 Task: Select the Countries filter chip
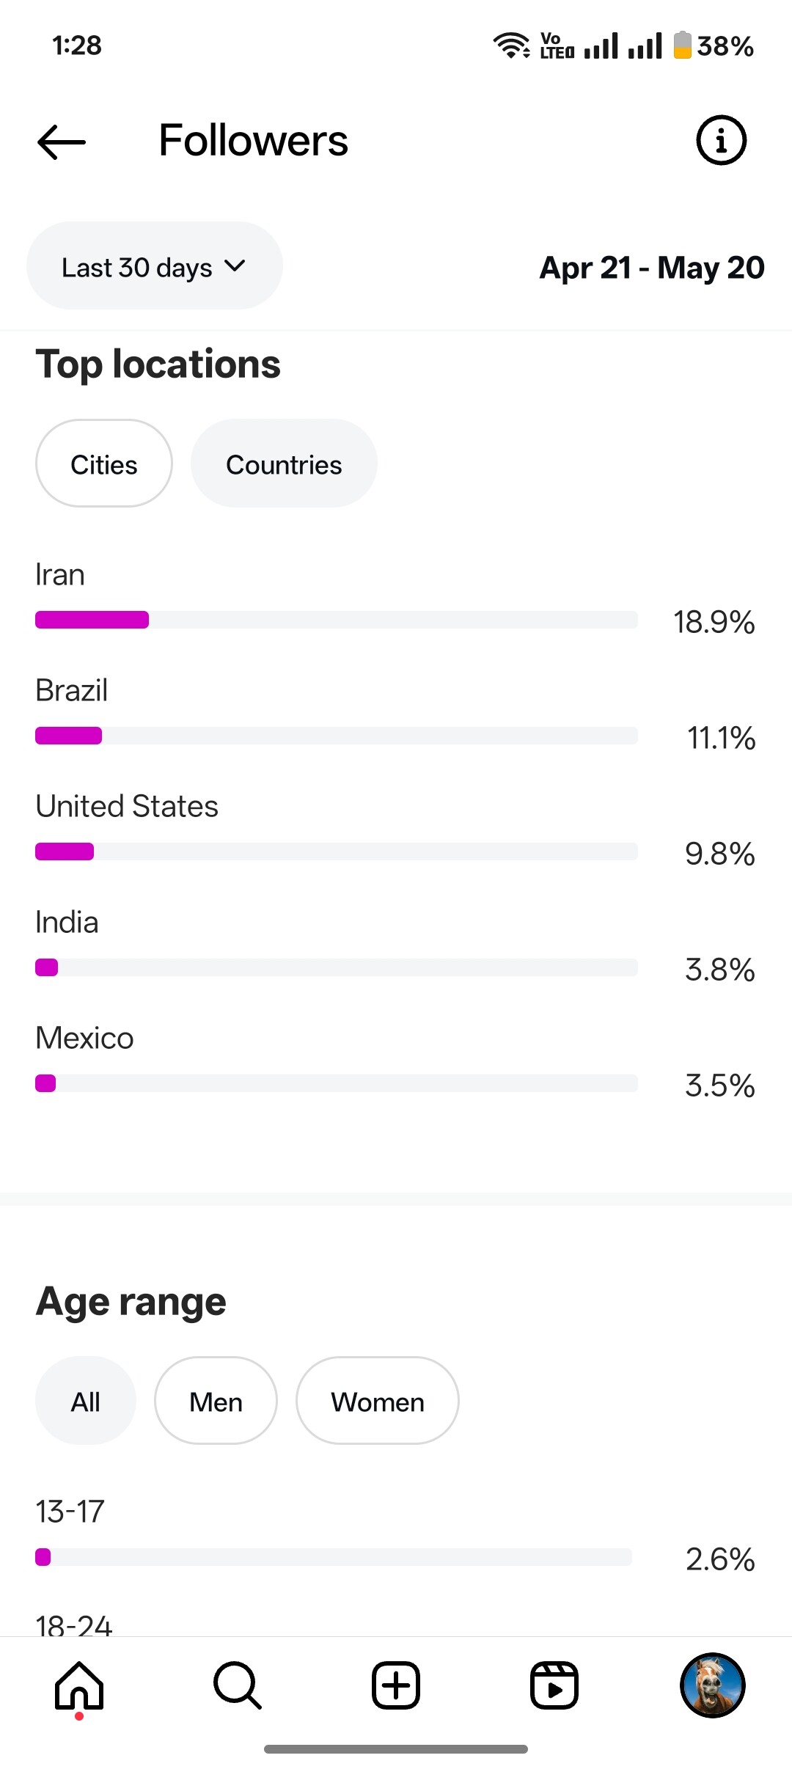click(284, 464)
